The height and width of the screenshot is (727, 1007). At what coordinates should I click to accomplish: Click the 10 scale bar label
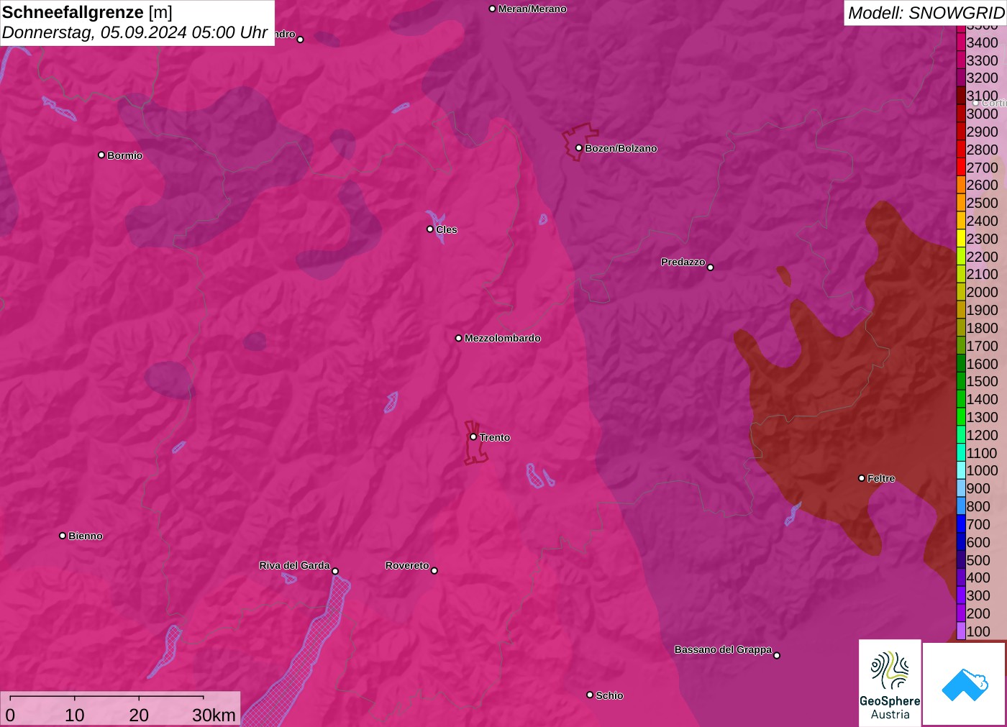tap(75, 715)
